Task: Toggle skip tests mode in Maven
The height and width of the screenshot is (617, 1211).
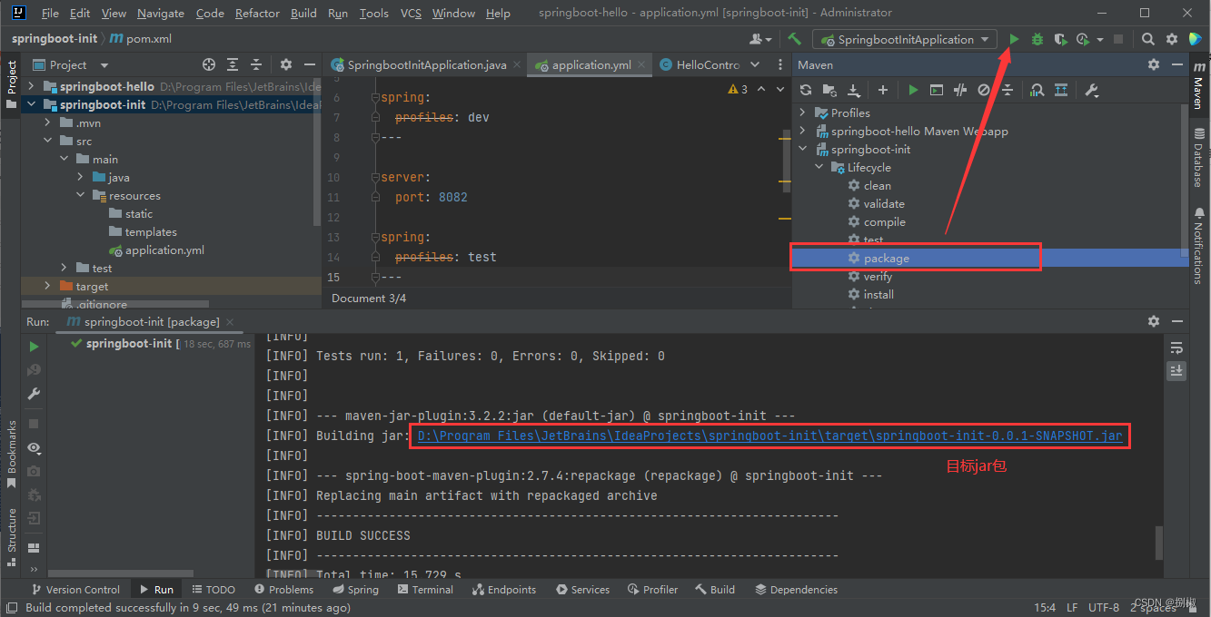Action: [x=984, y=90]
